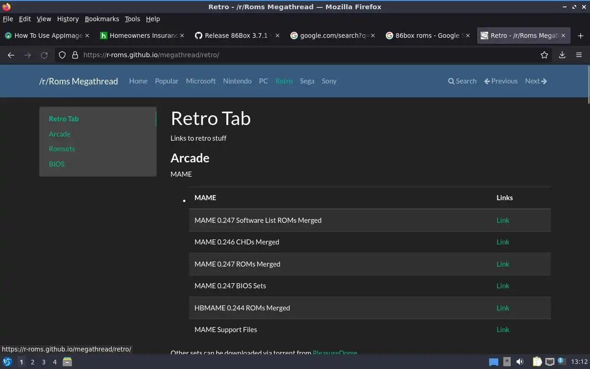Go to the Microsoft nav link

click(x=201, y=81)
